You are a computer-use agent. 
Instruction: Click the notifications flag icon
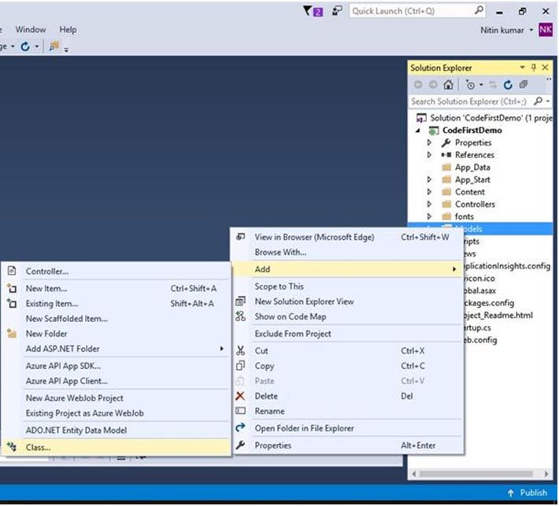pyautogui.click(x=313, y=11)
